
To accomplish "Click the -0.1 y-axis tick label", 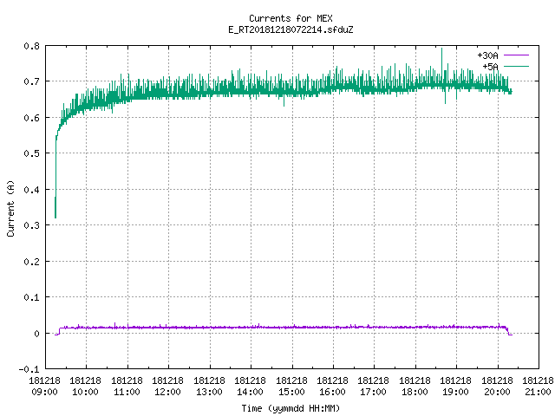I will [x=29, y=369].
